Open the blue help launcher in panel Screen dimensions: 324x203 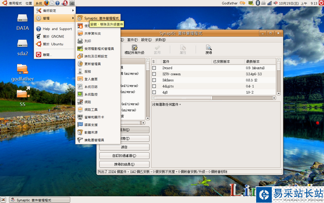tap(57, 3)
